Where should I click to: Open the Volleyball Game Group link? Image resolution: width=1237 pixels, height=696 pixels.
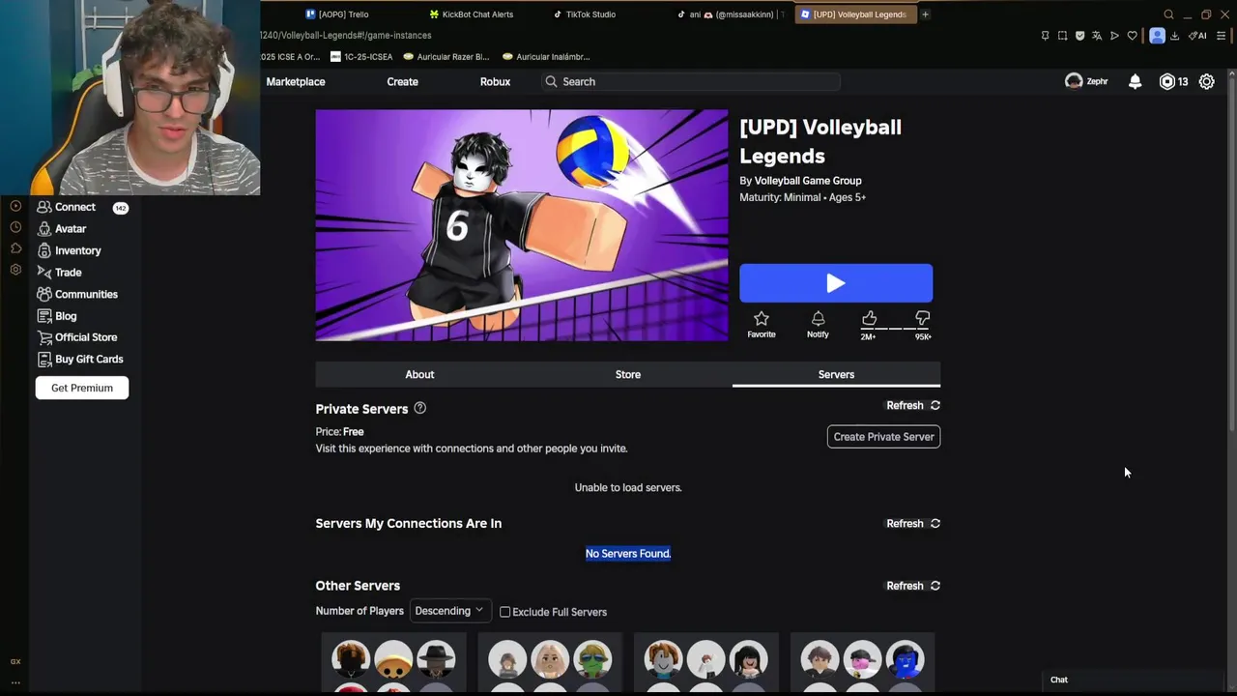pyautogui.click(x=808, y=181)
